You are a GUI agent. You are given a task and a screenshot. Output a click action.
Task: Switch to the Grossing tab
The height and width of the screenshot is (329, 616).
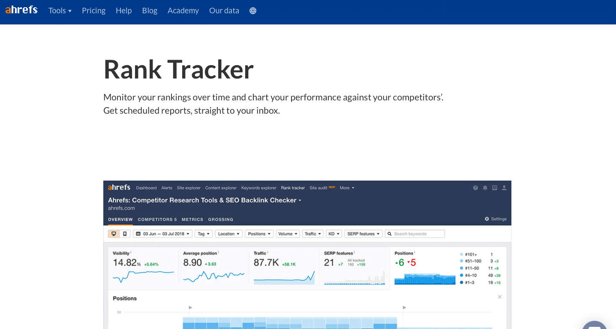(221, 220)
